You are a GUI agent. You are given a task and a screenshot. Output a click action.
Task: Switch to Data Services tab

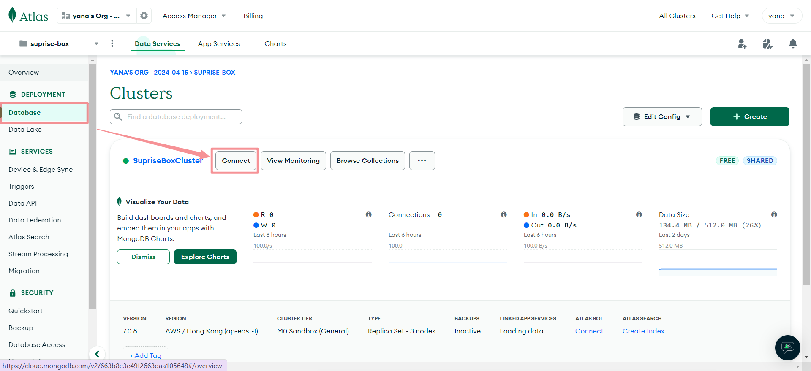click(158, 43)
